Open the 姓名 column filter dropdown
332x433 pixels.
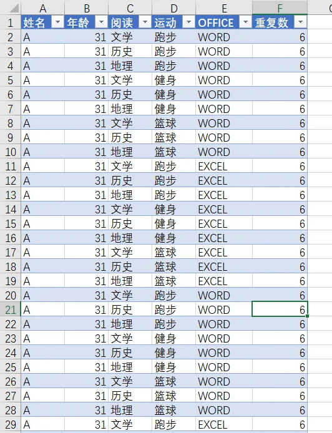click(58, 22)
